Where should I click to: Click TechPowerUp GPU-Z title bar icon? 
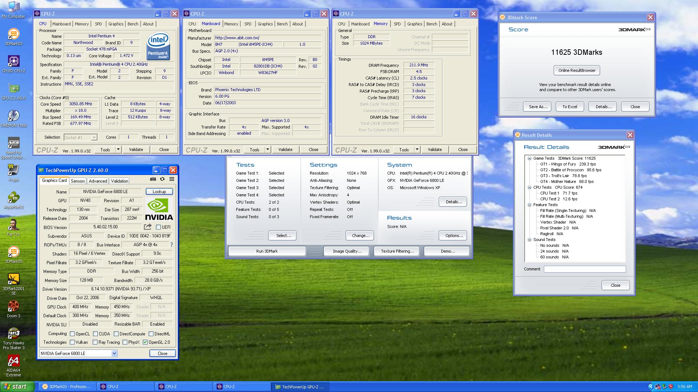41,170
